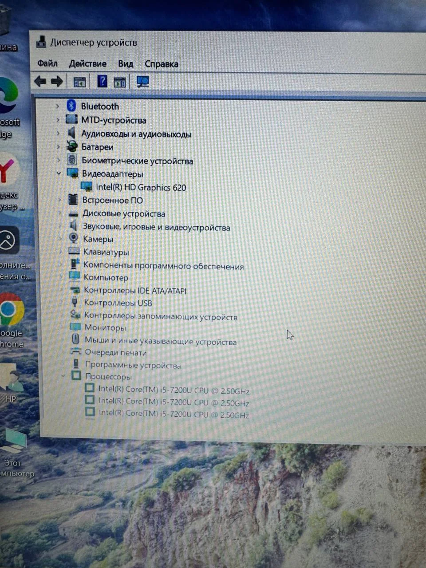The height and width of the screenshot is (568, 426).
Task: Collapse the Видеоадаптеры node
Action: [x=59, y=174]
